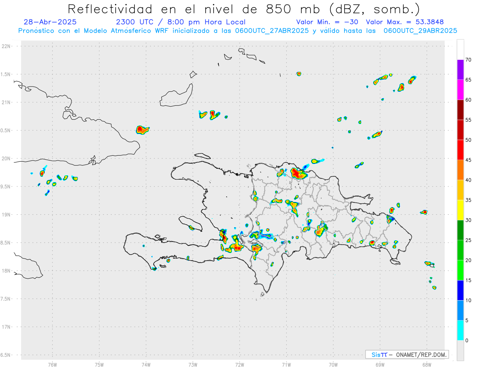Viewport: 479px width, 370px height.
Task: Click the longitude label '68W'
Action: coord(427,365)
